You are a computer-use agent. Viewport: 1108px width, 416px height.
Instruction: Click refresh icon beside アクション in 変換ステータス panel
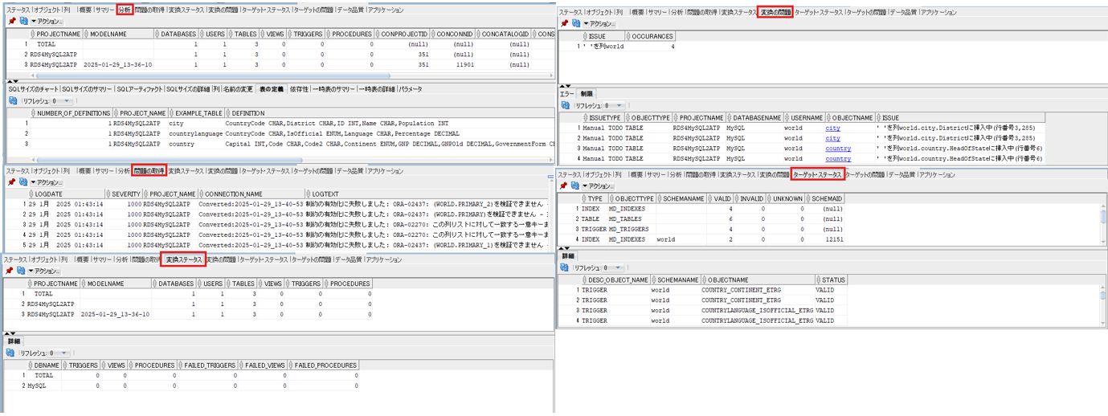pos(22,271)
